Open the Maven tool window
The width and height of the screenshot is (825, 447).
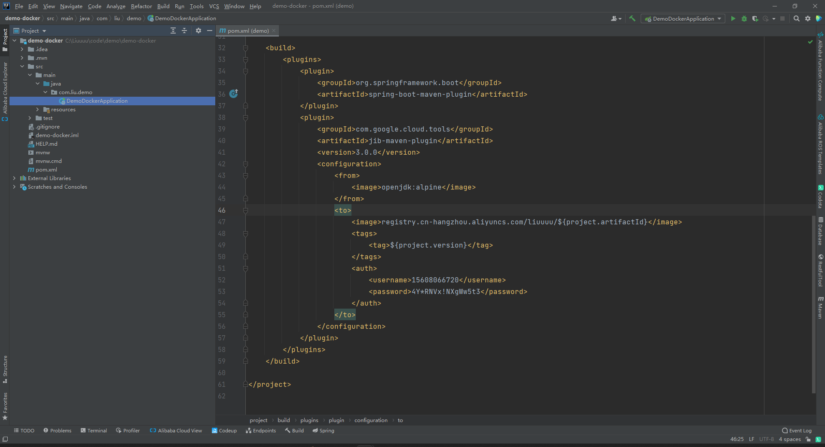tap(820, 307)
